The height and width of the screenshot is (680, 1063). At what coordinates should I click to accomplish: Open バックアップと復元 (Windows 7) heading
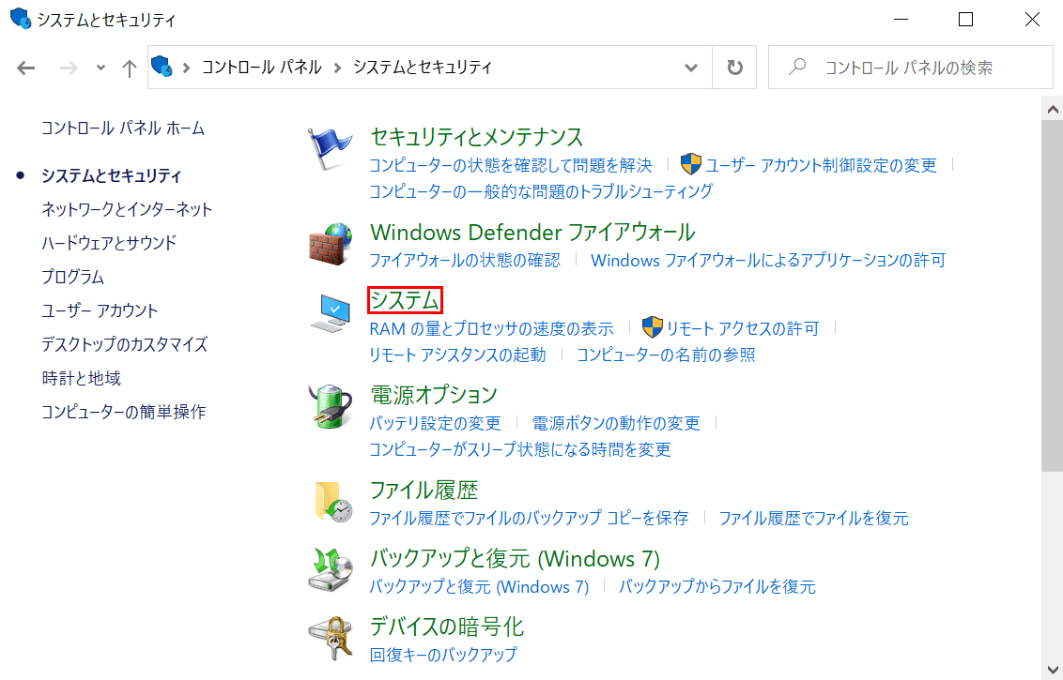516,559
